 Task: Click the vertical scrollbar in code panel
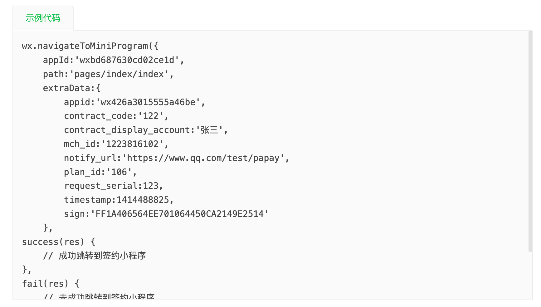530,141
